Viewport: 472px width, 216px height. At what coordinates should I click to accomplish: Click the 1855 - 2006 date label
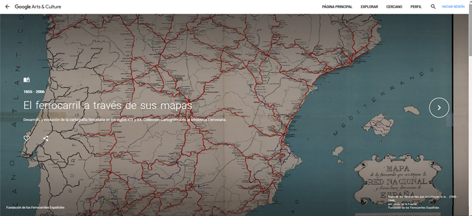pyautogui.click(x=34, y=92)
